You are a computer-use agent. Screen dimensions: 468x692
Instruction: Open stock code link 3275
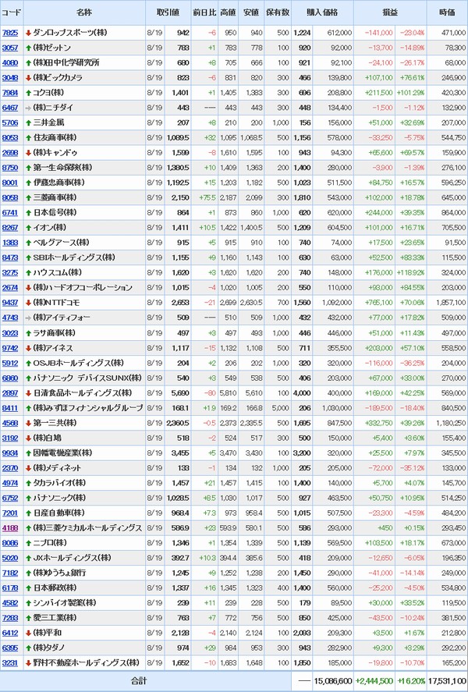point(10,273)
